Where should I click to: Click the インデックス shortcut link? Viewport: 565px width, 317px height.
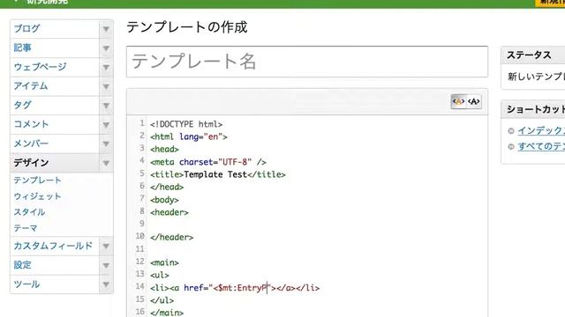point(541,130)
